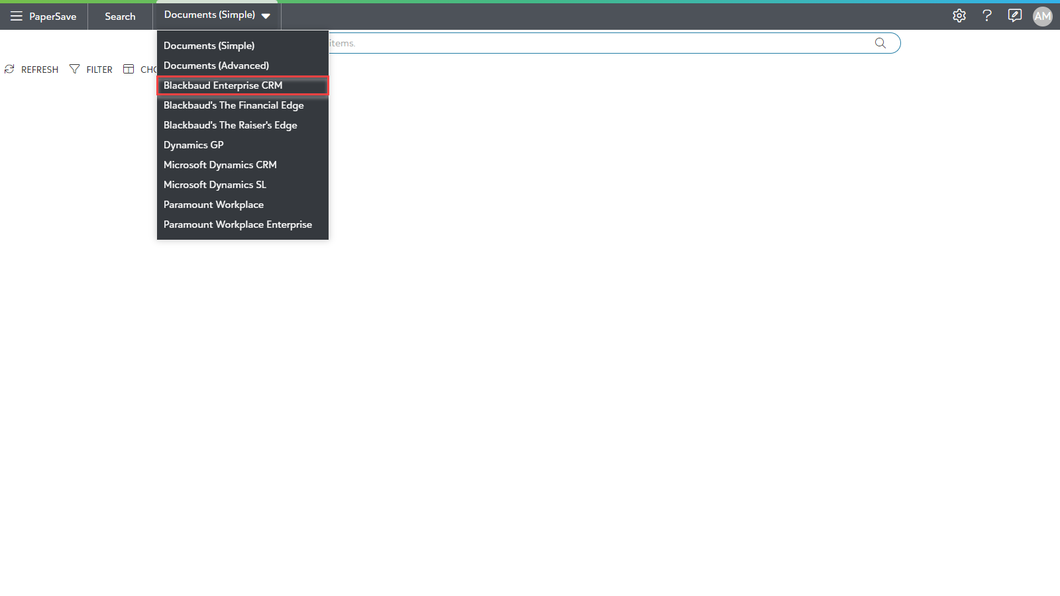
Task: Choose Microsoft Dynamics CRM
Action: click(x=220, y=165)
